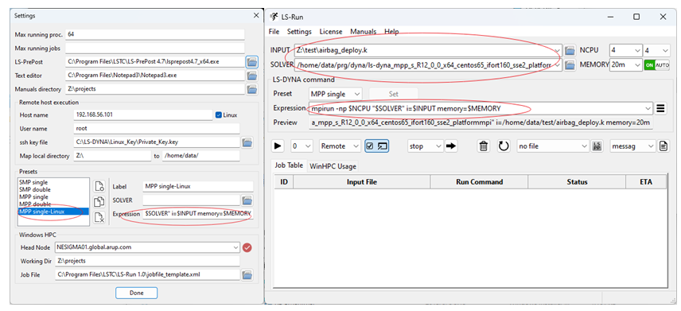This screenshot has width=681, height=311.
Task: Delete preset with the page-X icon
Action: point(99,216)
